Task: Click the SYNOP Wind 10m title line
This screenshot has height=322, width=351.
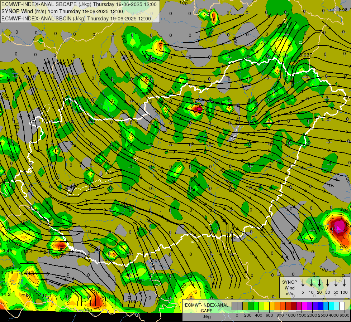Action: pyautogui.click(x=62, y=11)
